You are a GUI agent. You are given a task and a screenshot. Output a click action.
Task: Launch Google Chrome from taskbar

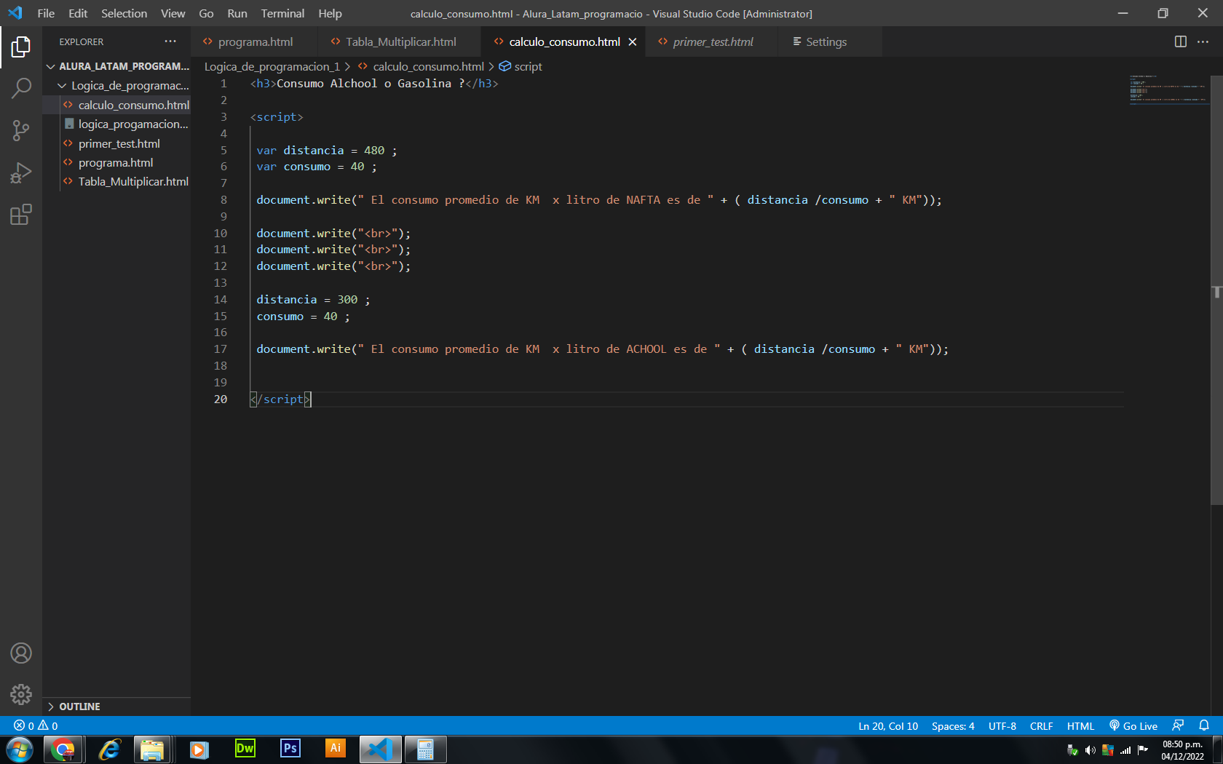pyautogui.click(x=63, y=749)
